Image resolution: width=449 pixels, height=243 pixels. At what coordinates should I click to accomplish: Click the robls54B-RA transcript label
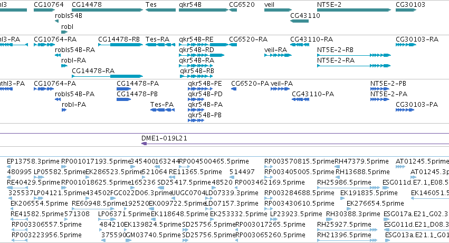75,50
